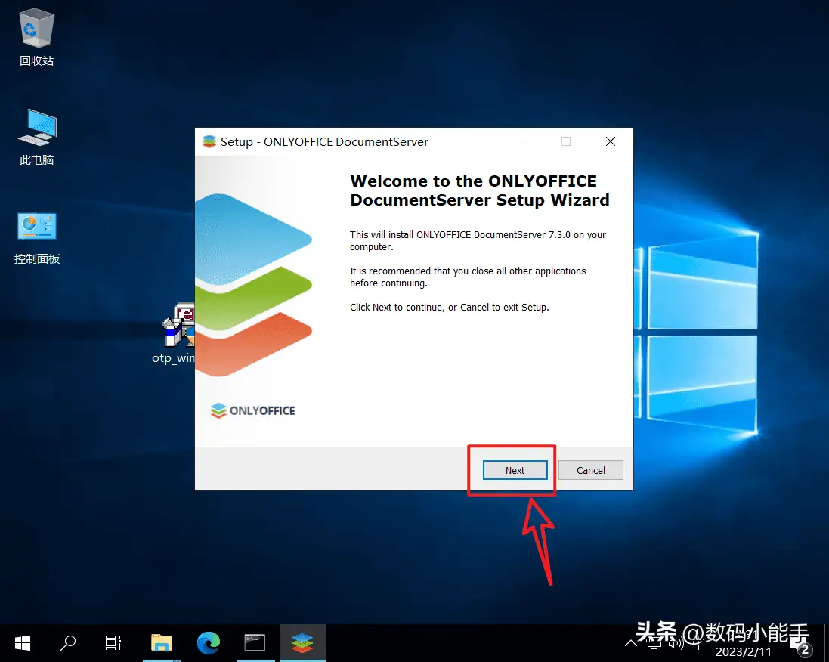Switch to the Command Prompt taskbar window
The height and width of the screenshot is (662, 829).
[x=255, y=643]
